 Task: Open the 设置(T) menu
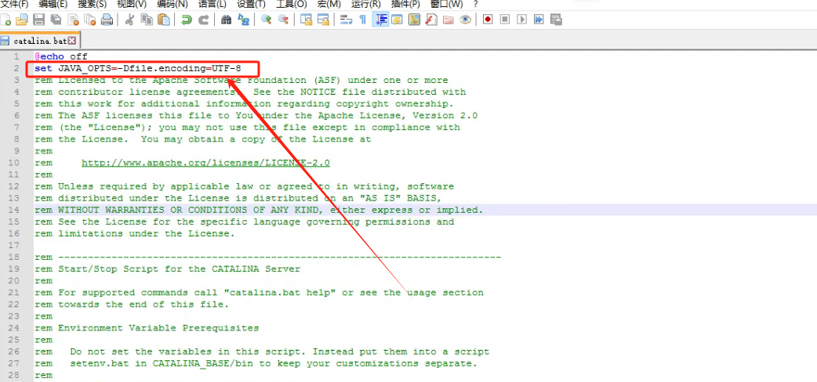coord(251,4)
